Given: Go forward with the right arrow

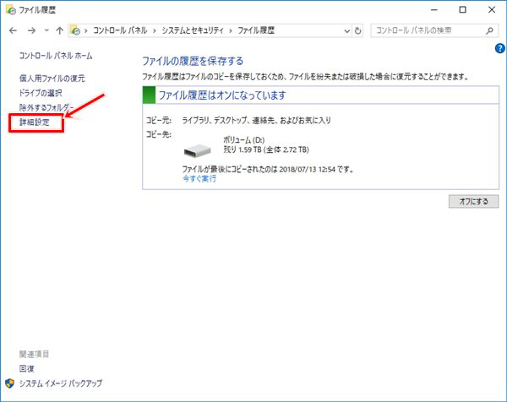Looking at the screenshot, I should click(x=32, y=30).
